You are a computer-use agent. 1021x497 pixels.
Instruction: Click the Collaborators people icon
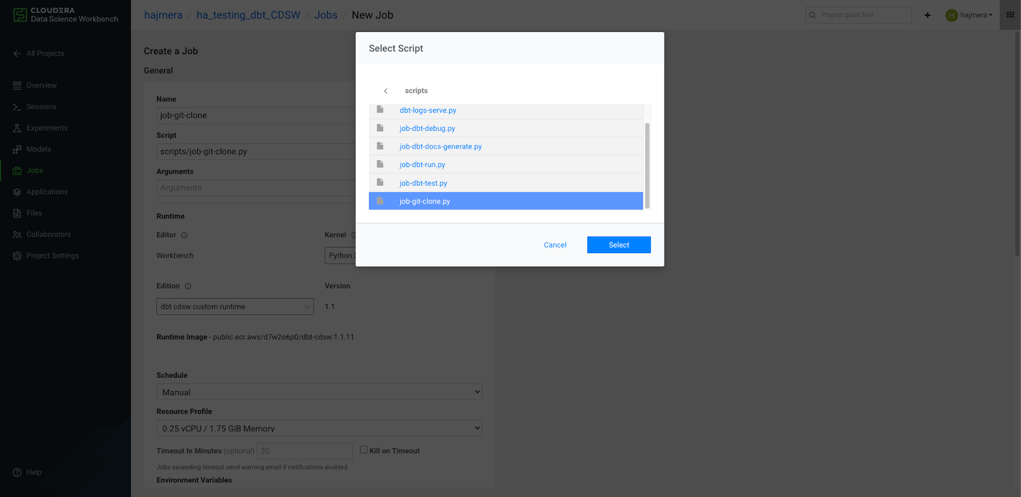17,235
